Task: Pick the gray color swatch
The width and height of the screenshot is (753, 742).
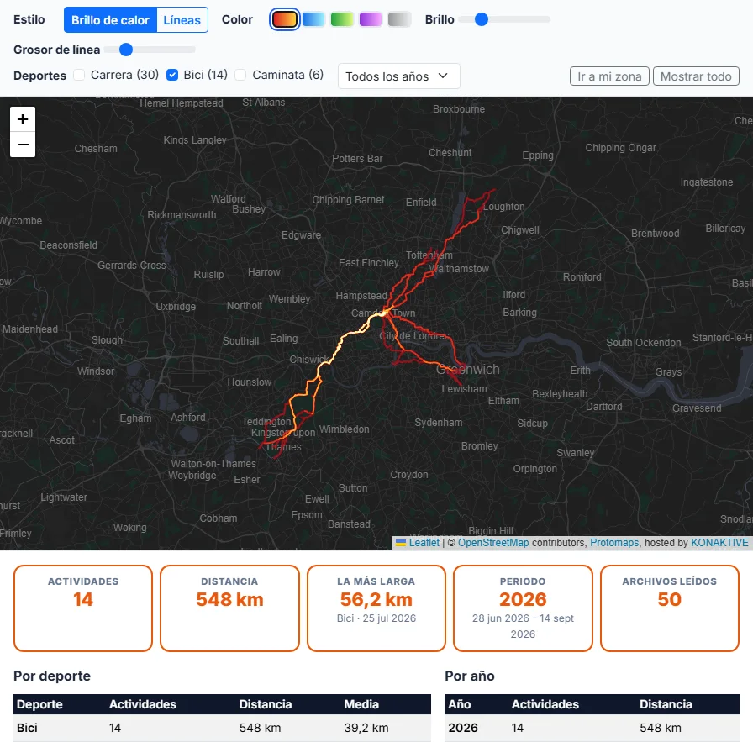Action: pos(399,19)
